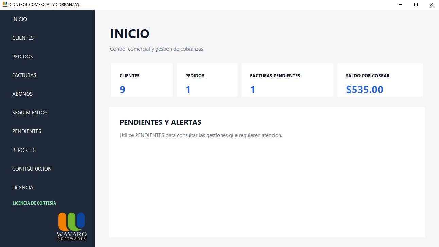Viewport: 439px width, 247px height.
Task: Select the CLIENTES summary card heading
Action: 129,76
